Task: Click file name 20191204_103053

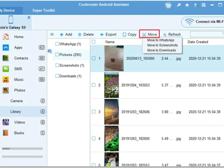Action: [136, 85]
